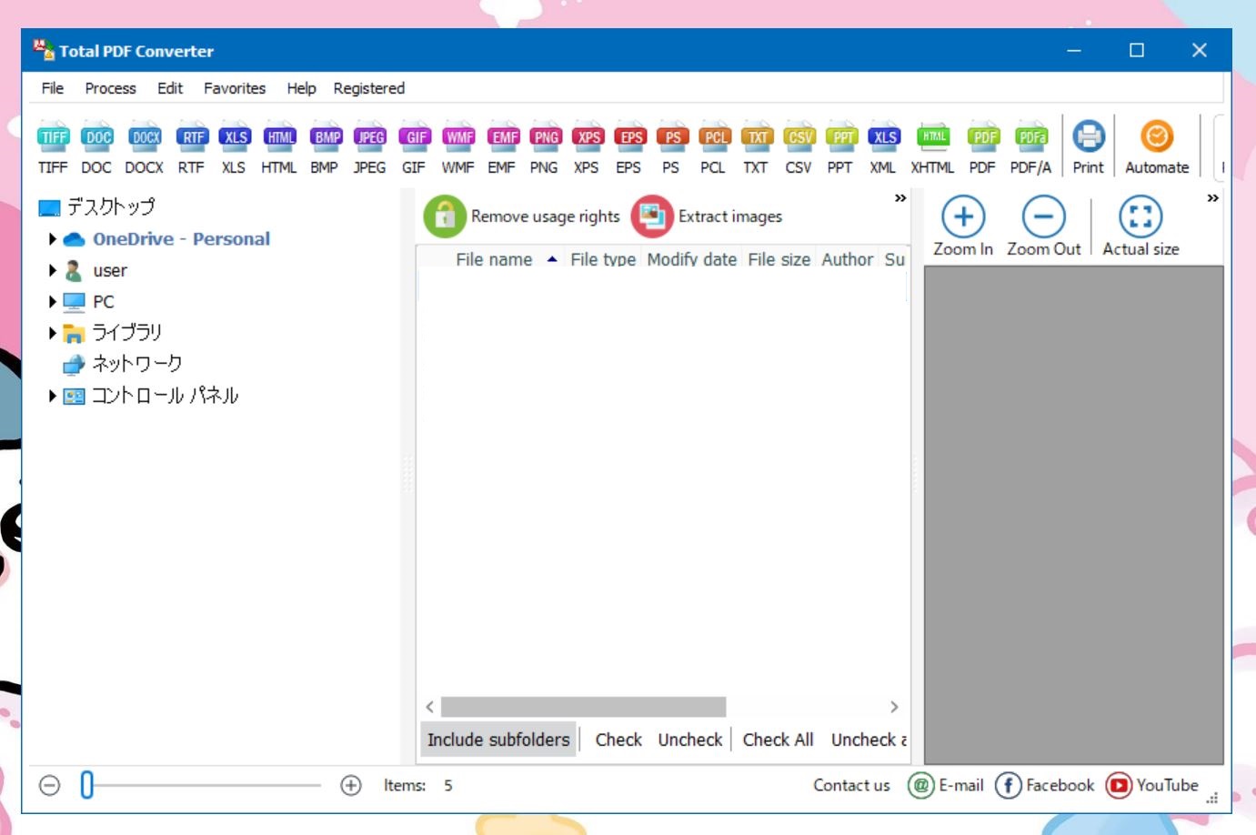Pick the RTF conversion button
This screenshot has width=1256, height=835.
pos(191,147)
